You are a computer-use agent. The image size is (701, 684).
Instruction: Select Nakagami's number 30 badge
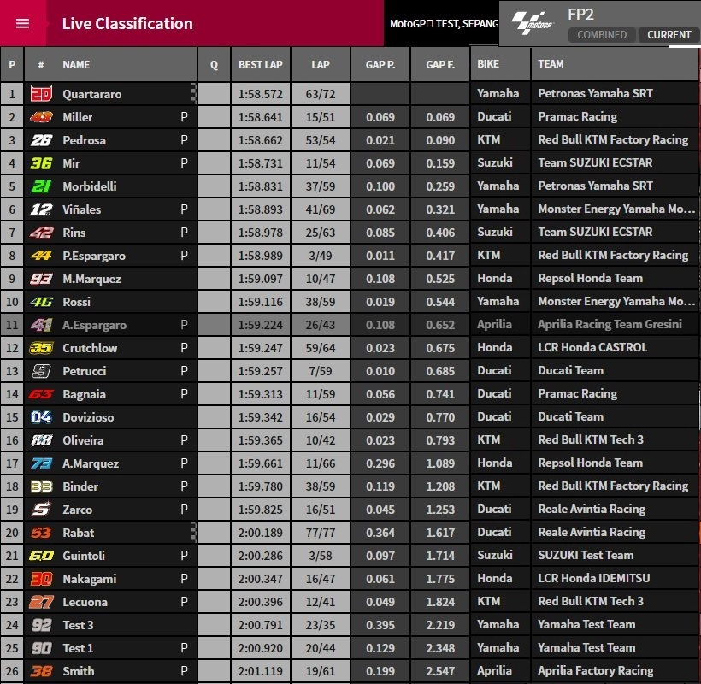click(41, 579)
